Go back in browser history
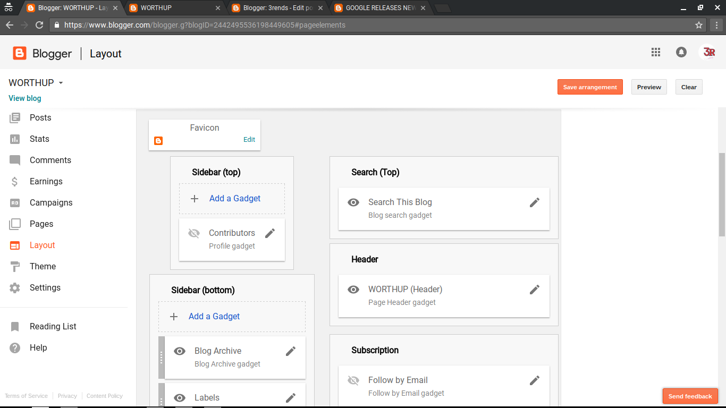726x408 pixels. click(x=10, y=25)
